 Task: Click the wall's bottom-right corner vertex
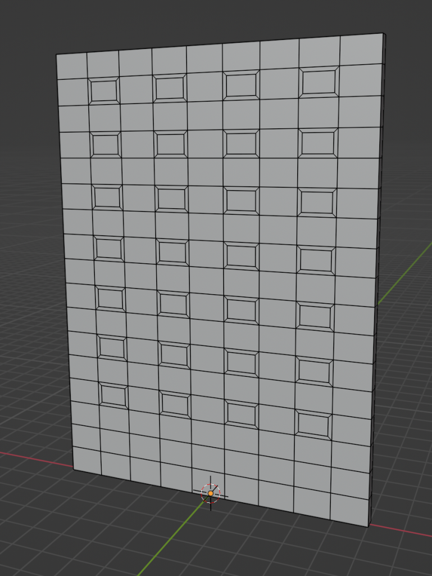(369, 527)
